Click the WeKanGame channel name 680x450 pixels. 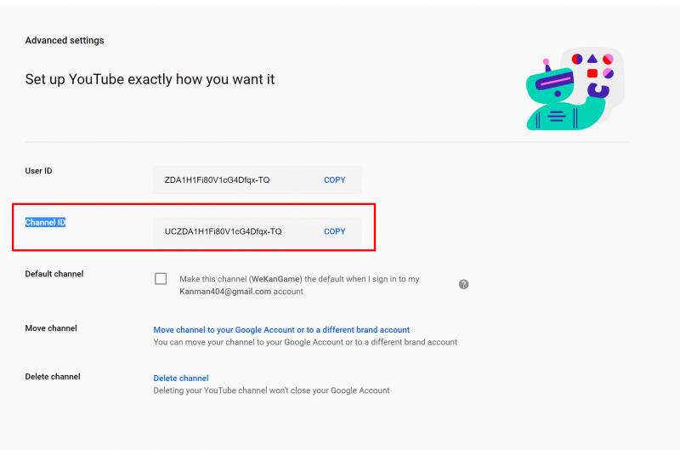[x=276, y=279]
